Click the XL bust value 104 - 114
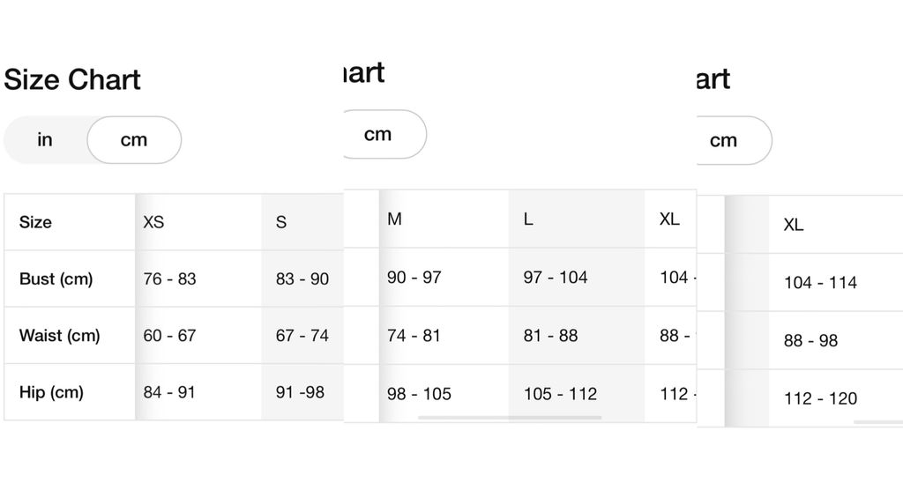The width and height of the screenshot is (903, 483). (x=821, y=282)
